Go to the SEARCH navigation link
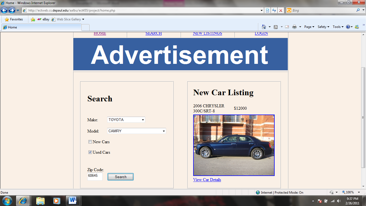Screen dimensions: 366x206 tap(154, 34)
